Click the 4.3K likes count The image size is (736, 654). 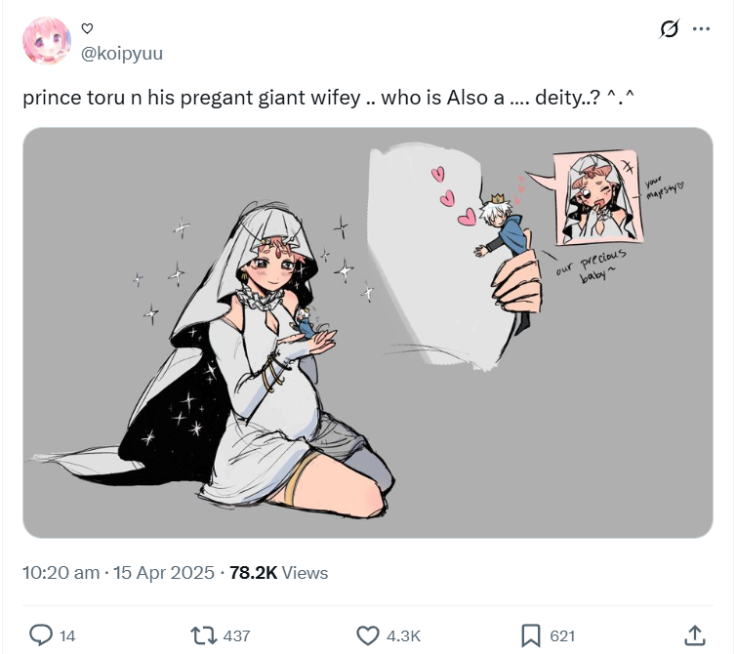click(x=403, y=636)
